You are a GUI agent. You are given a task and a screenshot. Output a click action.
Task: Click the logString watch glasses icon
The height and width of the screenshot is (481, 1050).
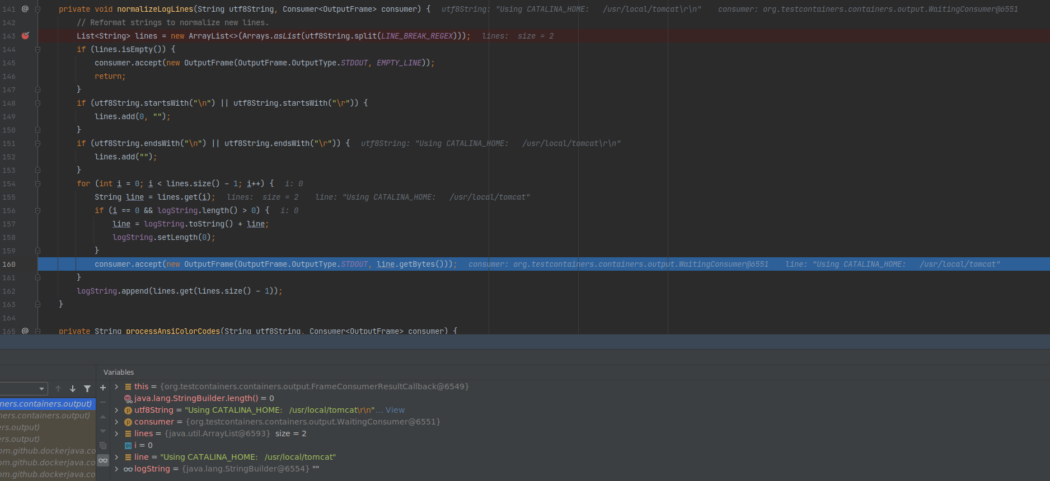pos(128,469)
